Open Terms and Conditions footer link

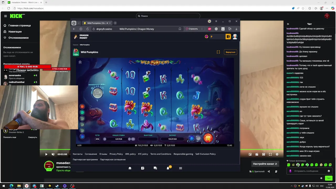click(161, 154)
